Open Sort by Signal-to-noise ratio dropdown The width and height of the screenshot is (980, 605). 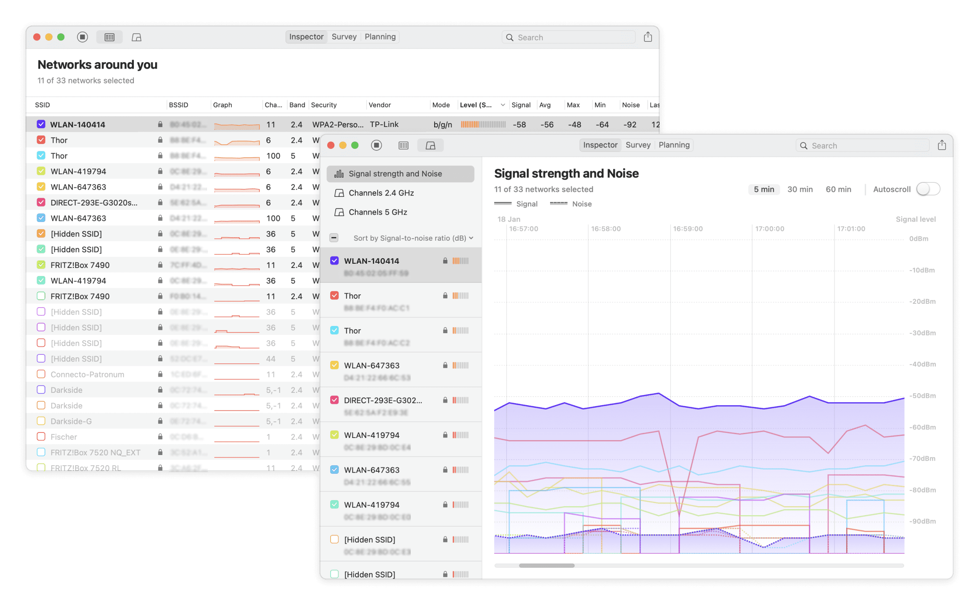coord(413,238)
